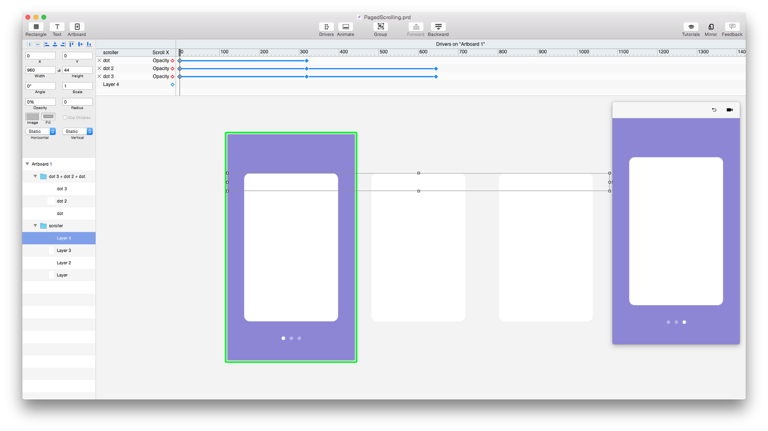Viewport: 768px width, 431px height.
Task: Remove the dot 3 driver row
Action: coord(99,76)
